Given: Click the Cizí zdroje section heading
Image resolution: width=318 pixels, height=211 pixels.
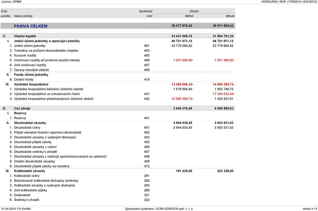Looking at the screenshot, I should click(x=22, y=108).
